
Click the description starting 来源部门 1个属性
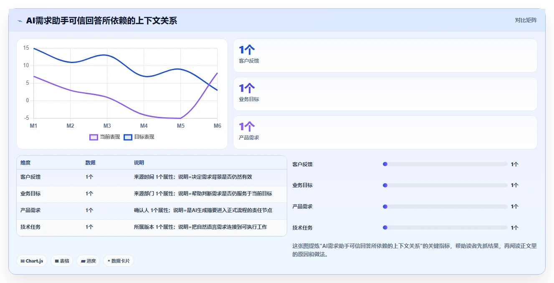click(x=203, y=194)
